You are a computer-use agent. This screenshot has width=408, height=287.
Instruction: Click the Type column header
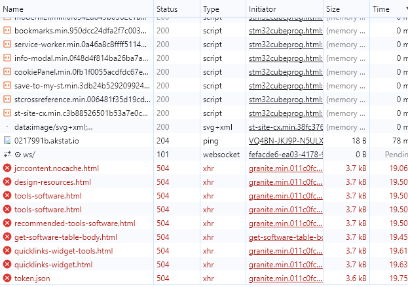click(x=211, y=9)
